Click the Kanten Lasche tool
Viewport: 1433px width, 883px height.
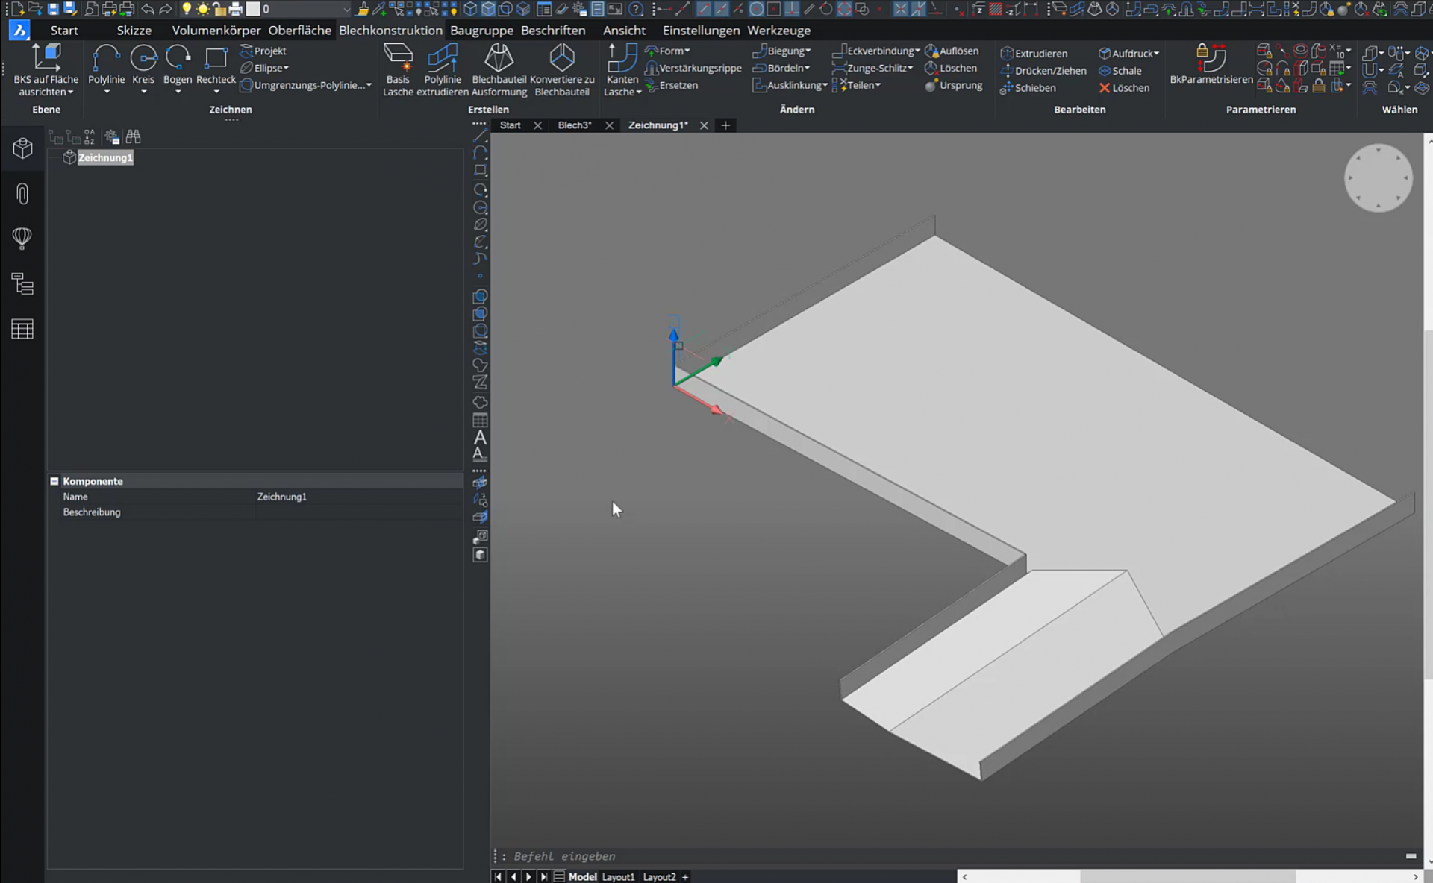622,70
